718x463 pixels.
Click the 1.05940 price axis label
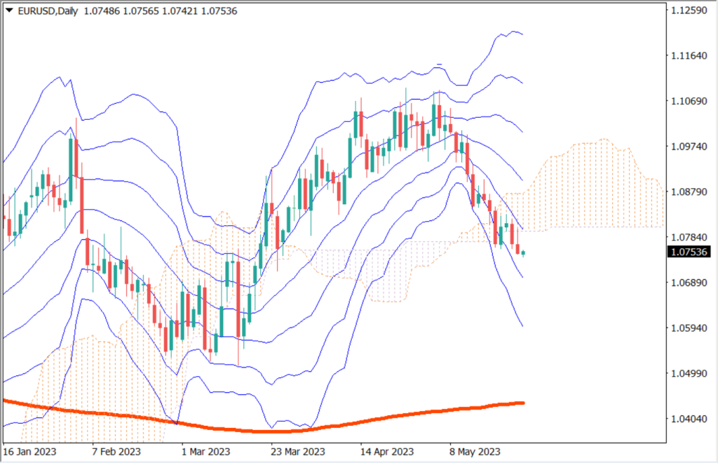click(689, 328)
